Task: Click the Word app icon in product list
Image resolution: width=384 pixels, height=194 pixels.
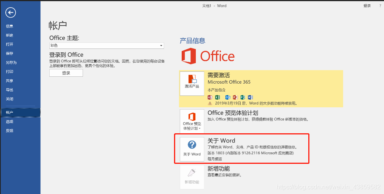Action: tap(250, 97)
